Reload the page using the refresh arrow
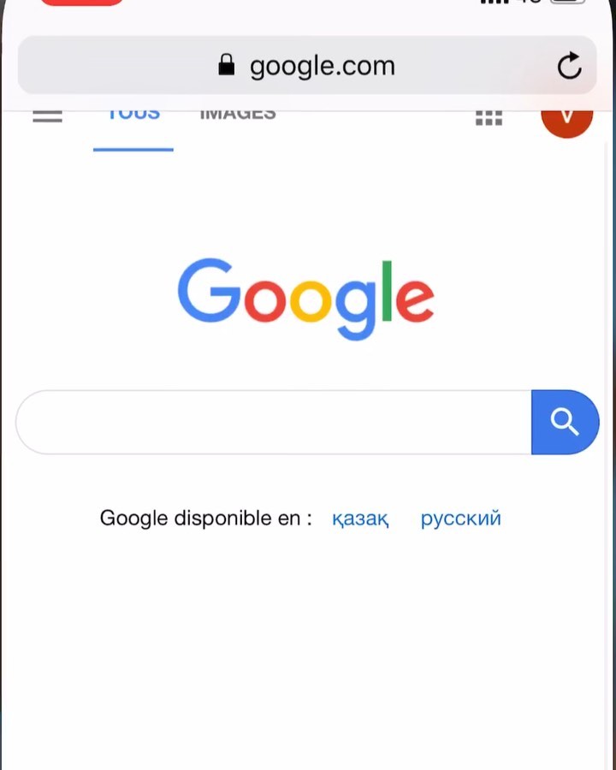The image size is (616, 770). (x=569, y=65)
